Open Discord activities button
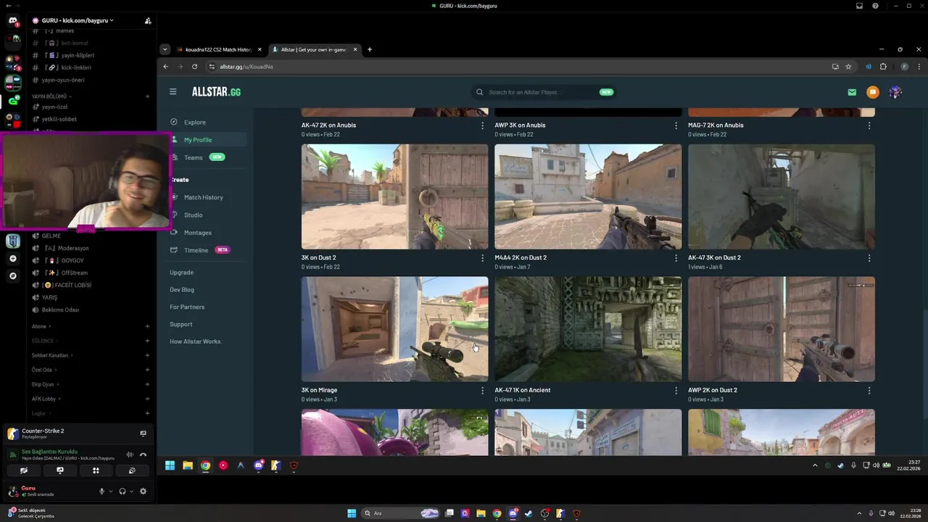Viewport: 928px width, 522px height. pos(96,471)
